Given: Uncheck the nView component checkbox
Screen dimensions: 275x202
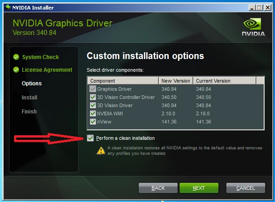Looking at the screenshot, I should 93,122.
